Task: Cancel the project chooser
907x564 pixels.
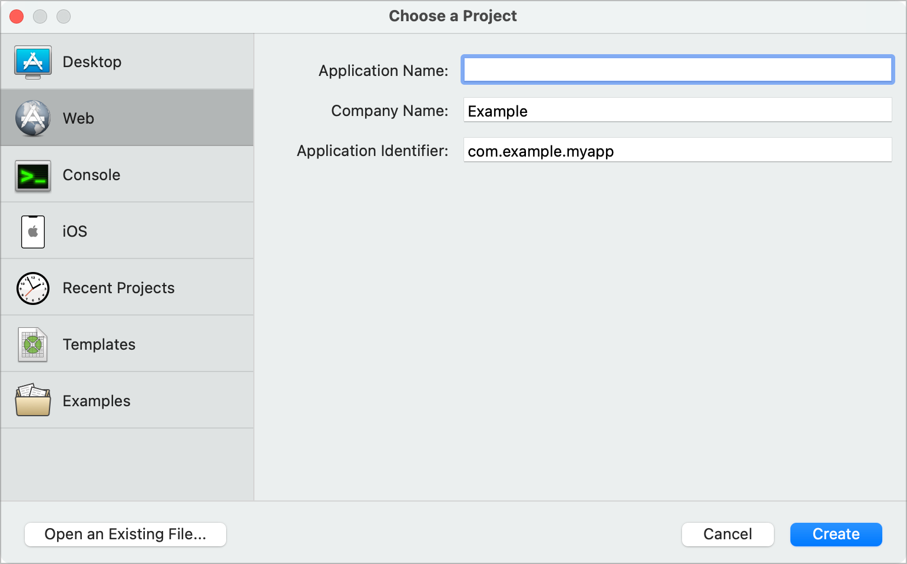Action: tap(728, 534)
